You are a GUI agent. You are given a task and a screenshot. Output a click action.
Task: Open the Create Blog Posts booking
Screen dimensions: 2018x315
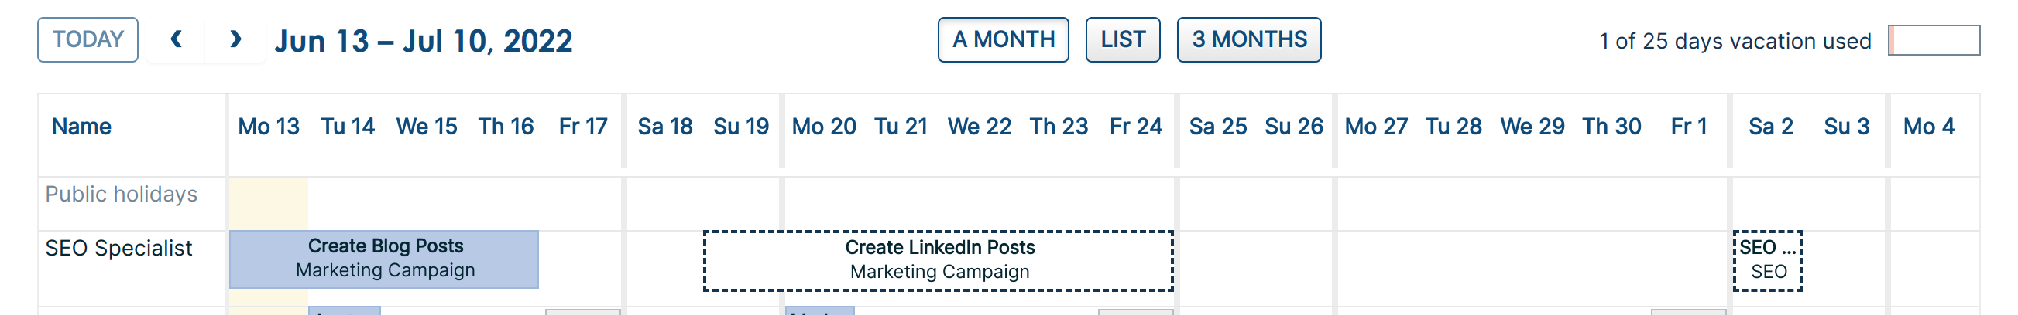(384, 259)
